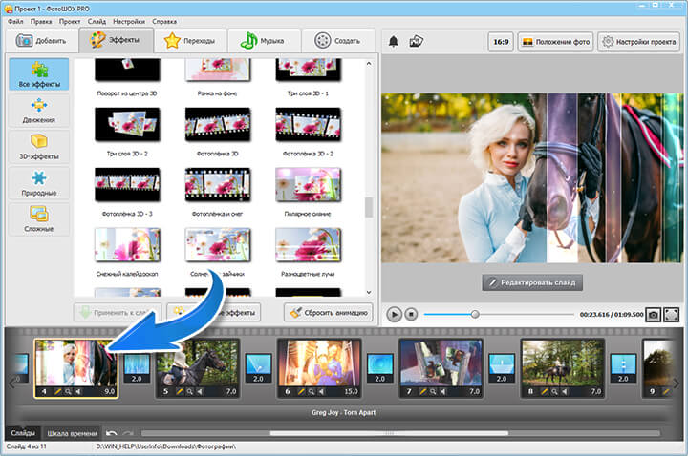The height and width of the screenshot is (456, 688).
Task: Click the notification bell icon
Action: click(394, 42)
